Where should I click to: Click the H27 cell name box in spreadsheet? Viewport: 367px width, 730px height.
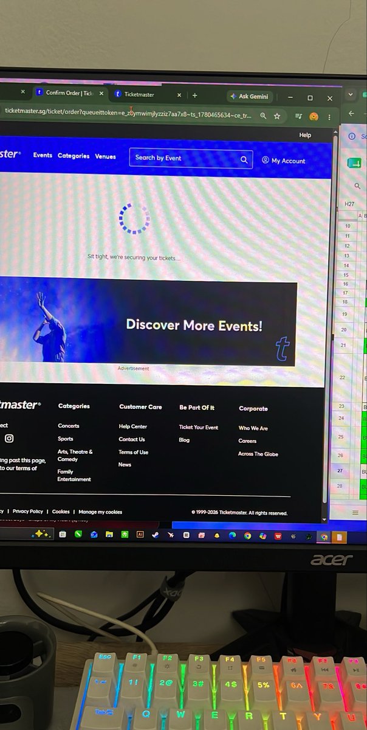(x=350, y=204)
